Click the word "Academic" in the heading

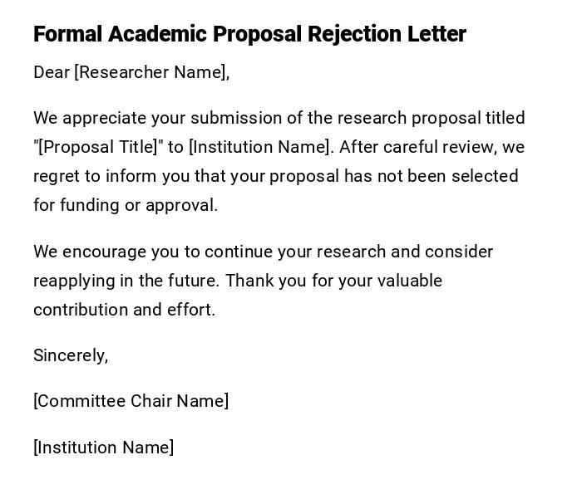157,34
